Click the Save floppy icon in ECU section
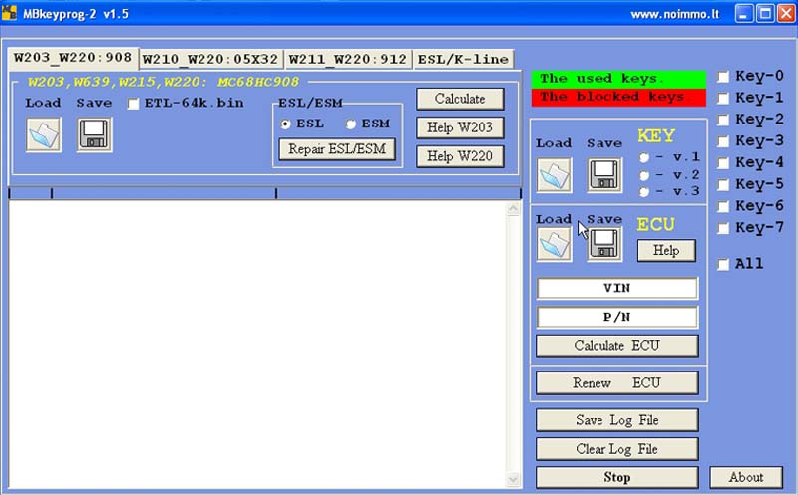 [x=604, y=245]
